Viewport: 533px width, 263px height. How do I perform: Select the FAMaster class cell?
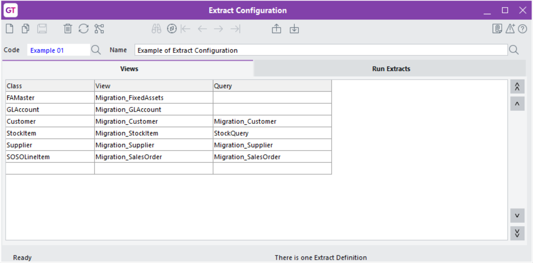[50, 97]
